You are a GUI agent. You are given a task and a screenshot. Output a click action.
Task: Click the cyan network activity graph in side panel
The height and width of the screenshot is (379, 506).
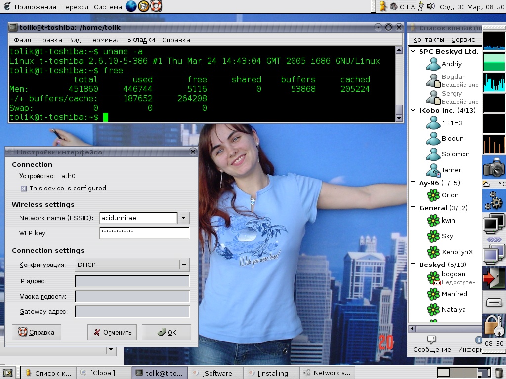(494, 82)
